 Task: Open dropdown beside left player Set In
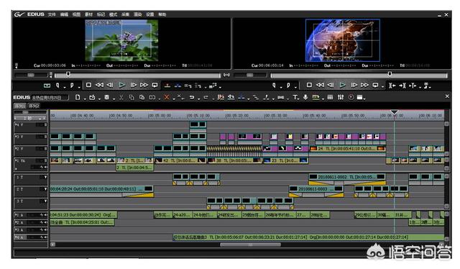64,87
